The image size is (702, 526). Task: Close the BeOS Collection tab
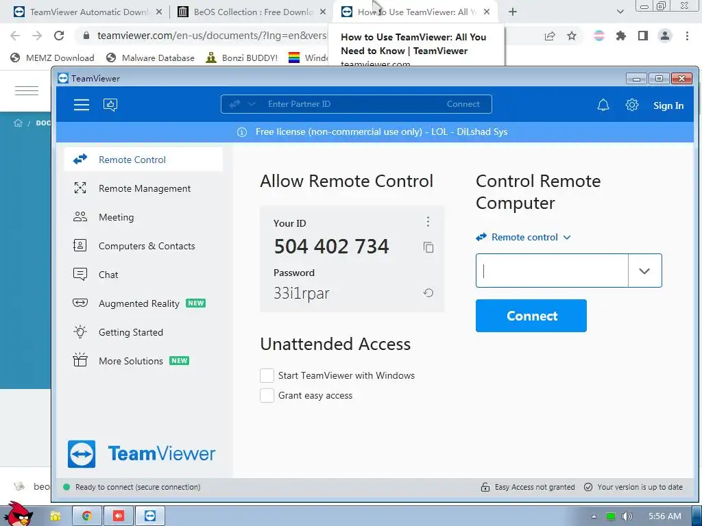pyautogui.click(x=323, y=12)
